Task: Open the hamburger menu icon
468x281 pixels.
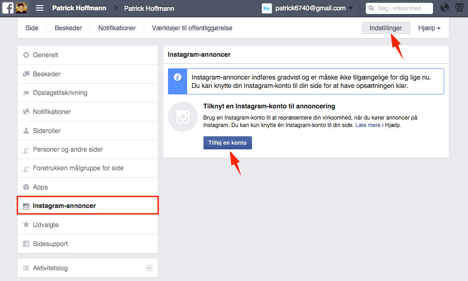Action: (x=40, y=8)
